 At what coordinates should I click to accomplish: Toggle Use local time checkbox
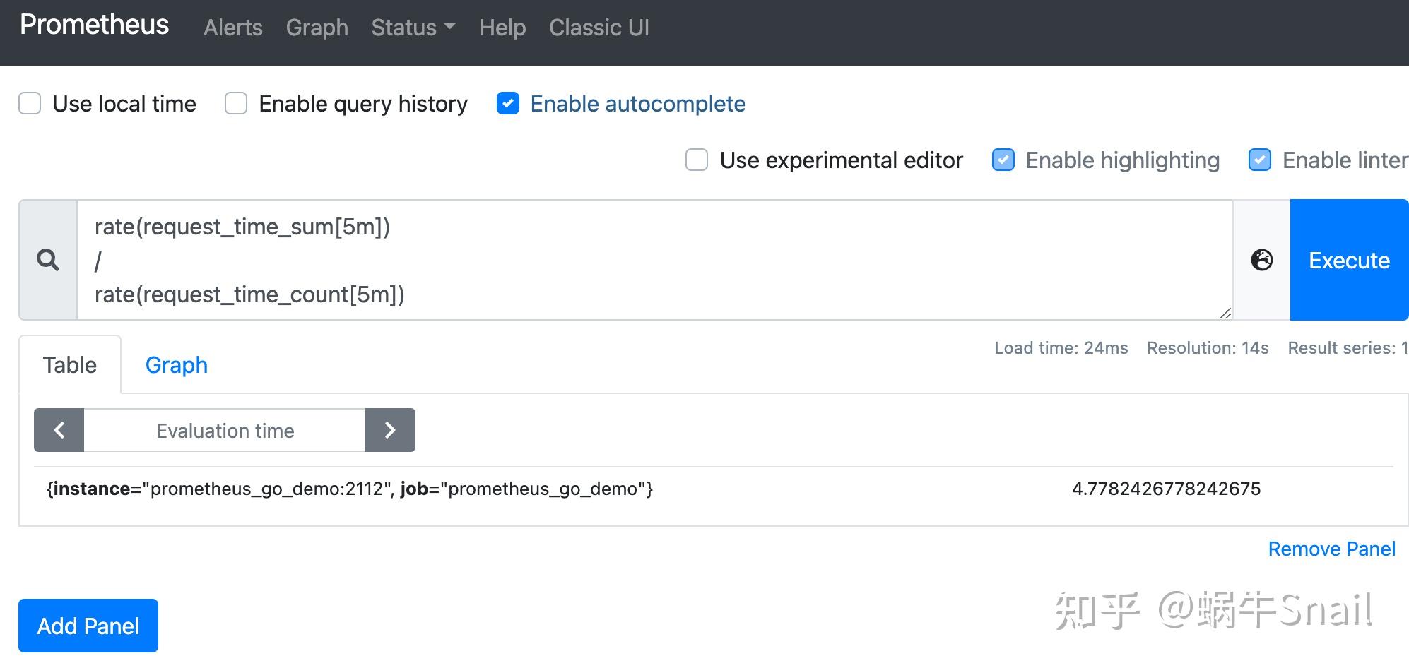tap(30, 104)
